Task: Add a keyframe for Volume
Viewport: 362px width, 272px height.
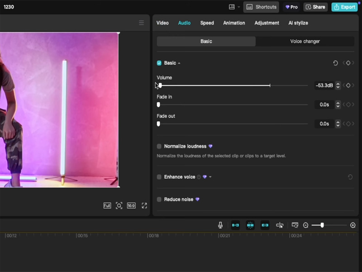Action: point(348,85)
